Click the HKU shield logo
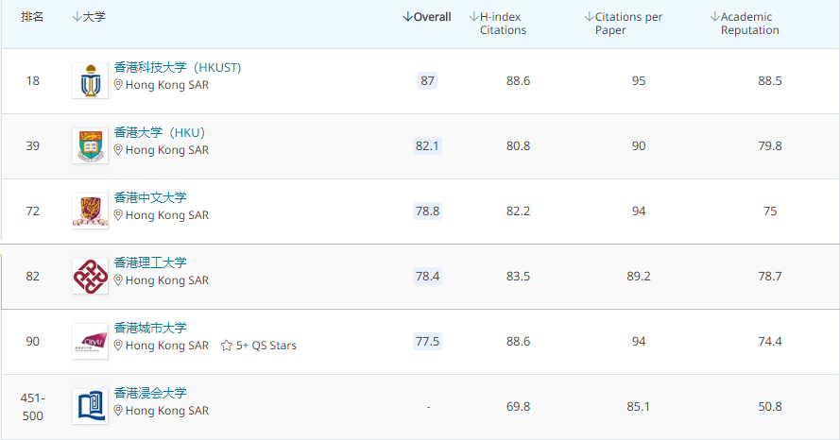Image resolution: width=840 pixels, height=440 pixels. (x=90, y=146)
